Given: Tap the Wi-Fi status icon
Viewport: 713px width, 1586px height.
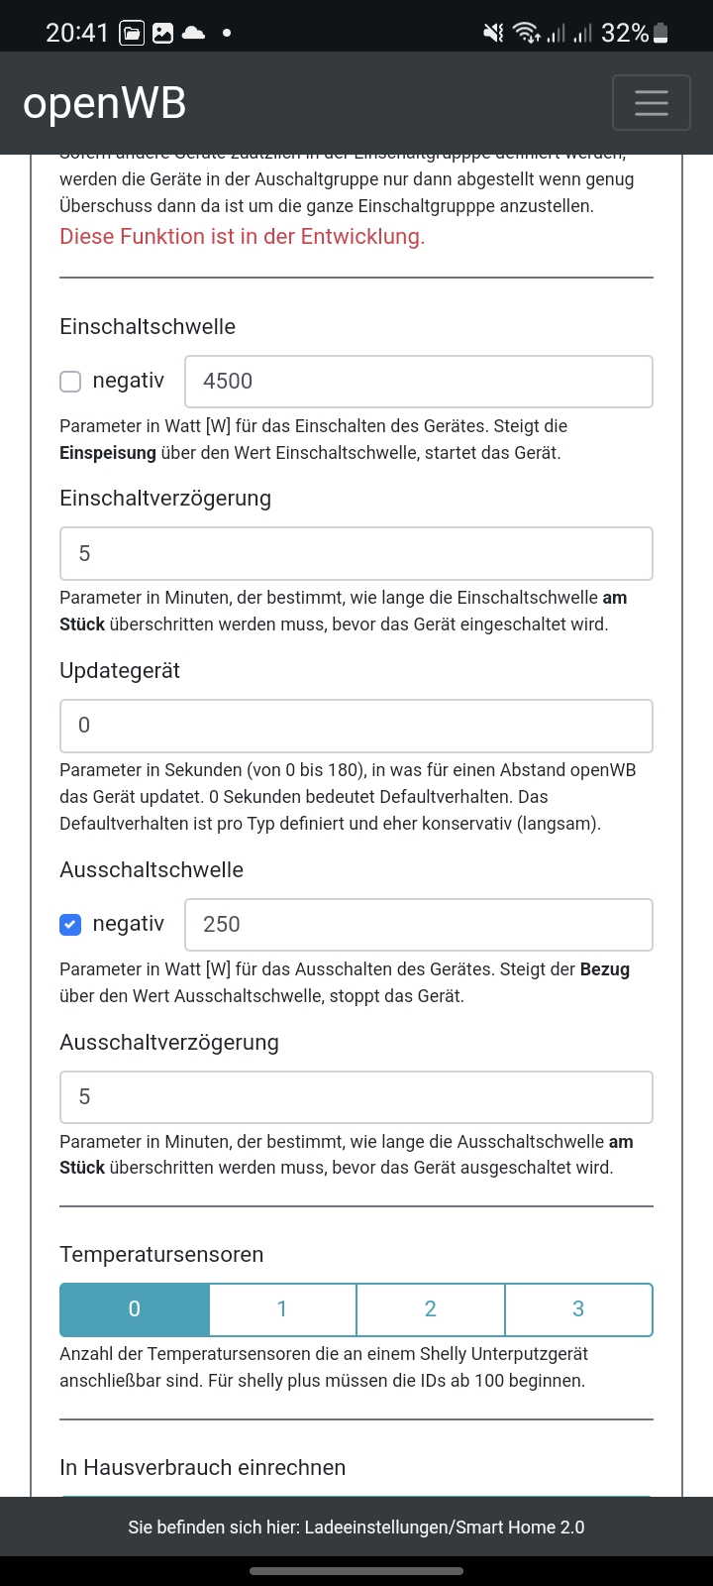Looking at the screenshot, I should click(x=526, y=34).
